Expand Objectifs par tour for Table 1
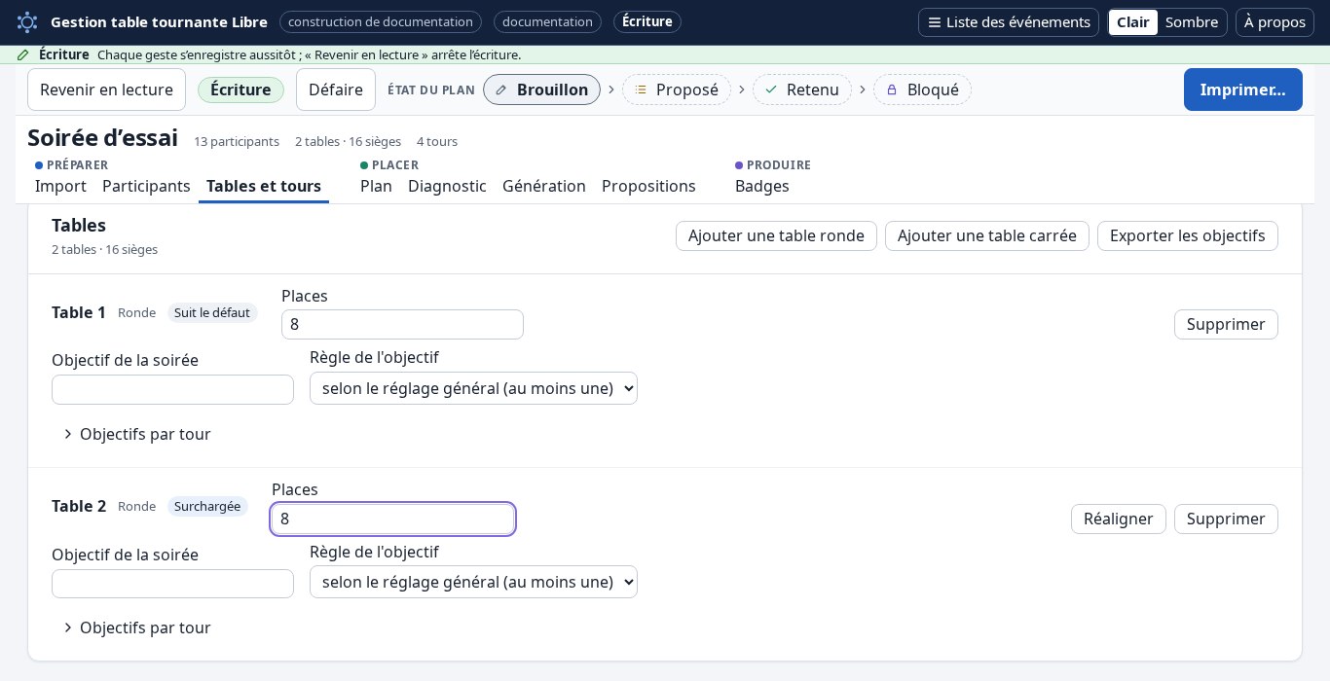Image resolution: width=1330 pixels, height=681 pixels. (136, 434)
